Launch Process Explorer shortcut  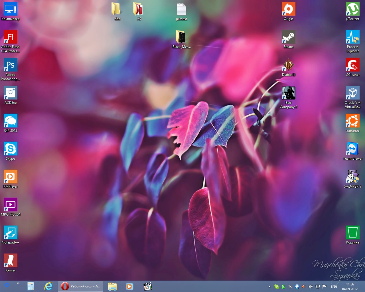click(x=353, y=41)
